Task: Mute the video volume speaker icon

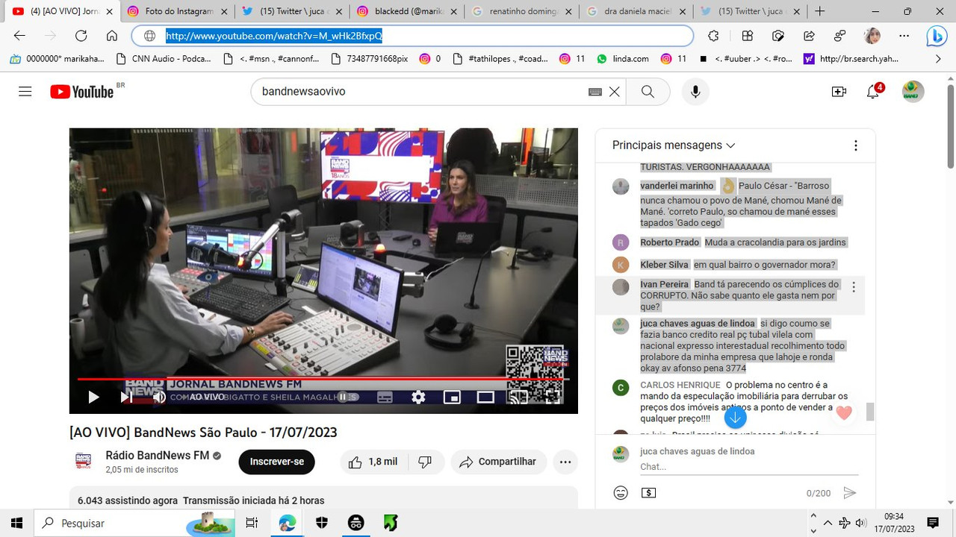Action: [159, 397]
